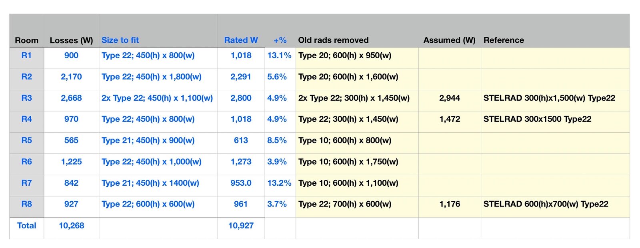The height and width of the screenshot is (248, 640).
Task: Select row label R3
Action: click(26, 98)
